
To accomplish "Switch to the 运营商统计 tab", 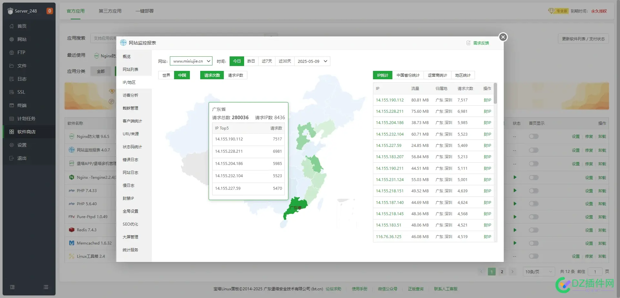I will click(x=437, y=75).
